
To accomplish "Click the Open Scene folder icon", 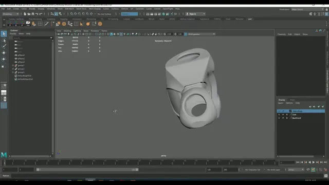I will pyautogui.click(x=29, y=14).
